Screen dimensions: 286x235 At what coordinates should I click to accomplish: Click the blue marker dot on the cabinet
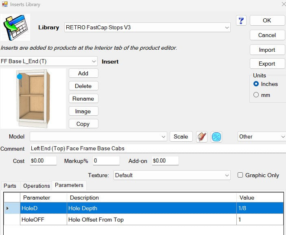20,77
